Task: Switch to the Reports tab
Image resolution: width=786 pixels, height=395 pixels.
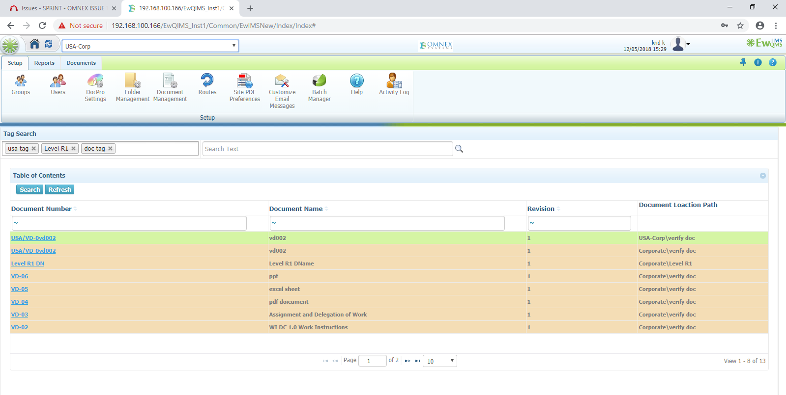Action: click(44, 63)
